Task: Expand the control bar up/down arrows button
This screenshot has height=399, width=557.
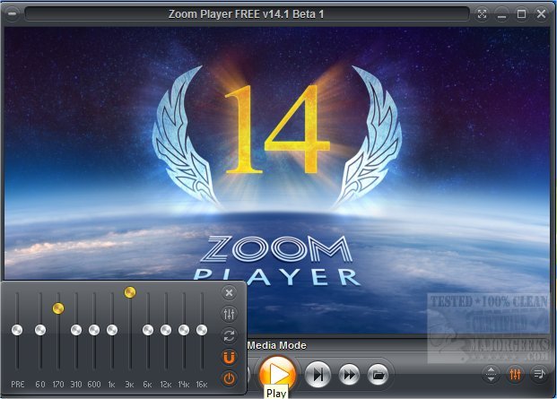Action: click(492, 374)
